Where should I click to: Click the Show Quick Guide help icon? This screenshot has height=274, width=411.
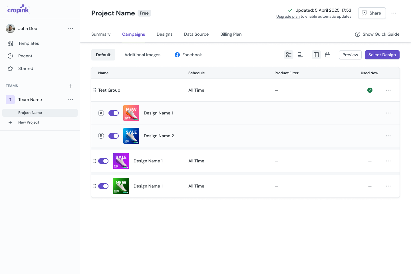point(358,34)
